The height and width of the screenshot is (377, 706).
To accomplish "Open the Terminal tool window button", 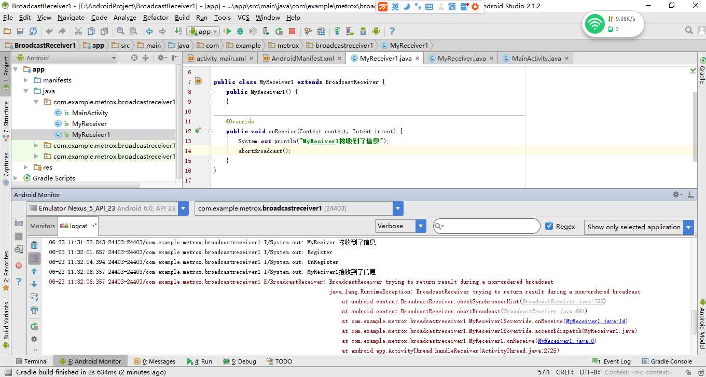I will click(31, 361).
